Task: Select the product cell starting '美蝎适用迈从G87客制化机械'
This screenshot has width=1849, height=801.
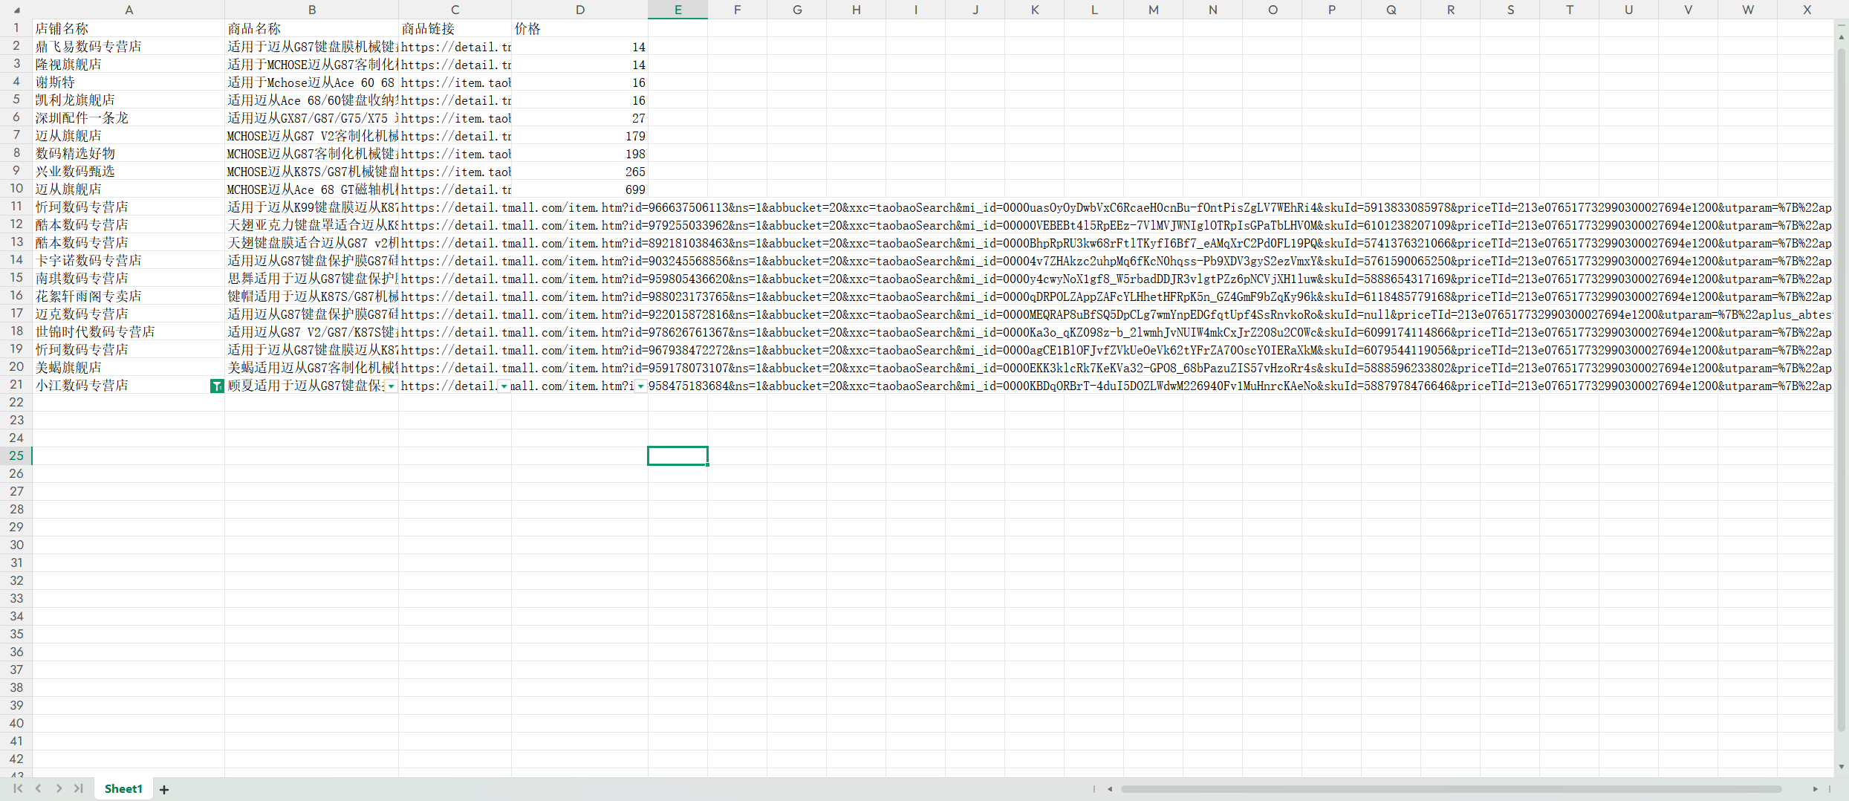Action: (312, 367)
